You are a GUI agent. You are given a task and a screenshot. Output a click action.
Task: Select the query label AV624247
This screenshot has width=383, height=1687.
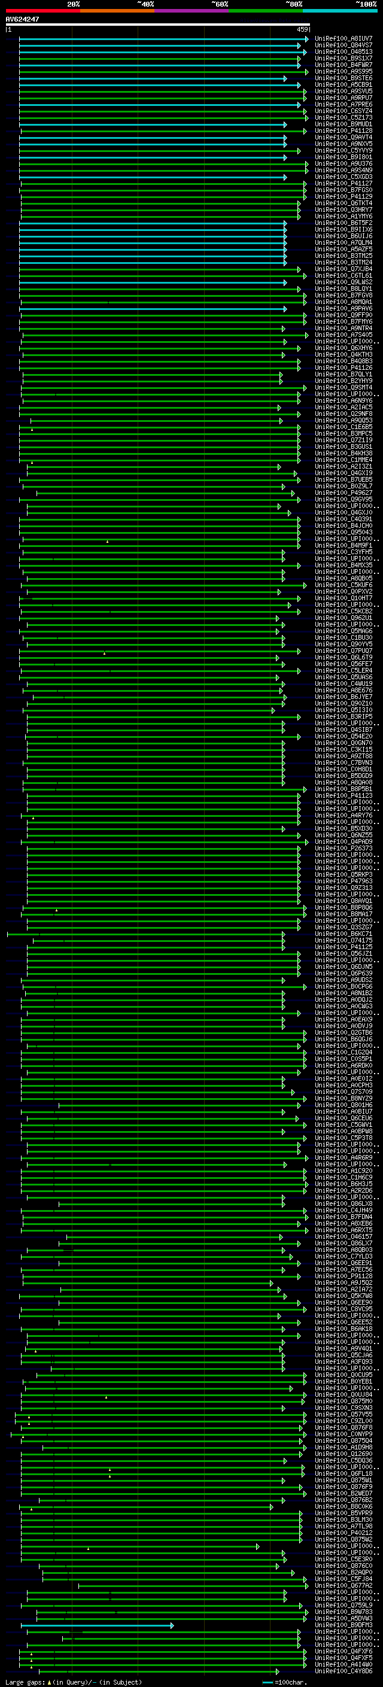(22, 20)
